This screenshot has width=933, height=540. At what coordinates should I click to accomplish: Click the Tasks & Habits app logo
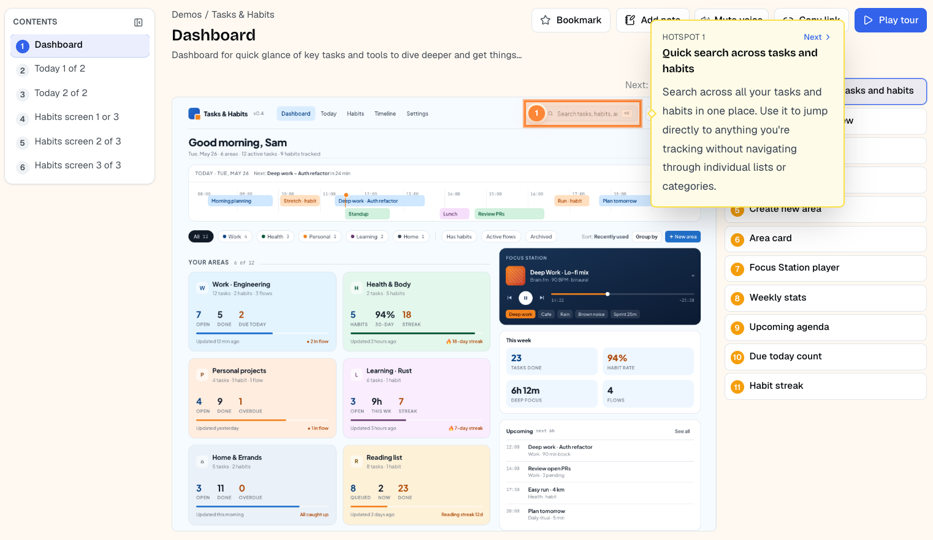[194, 114]
